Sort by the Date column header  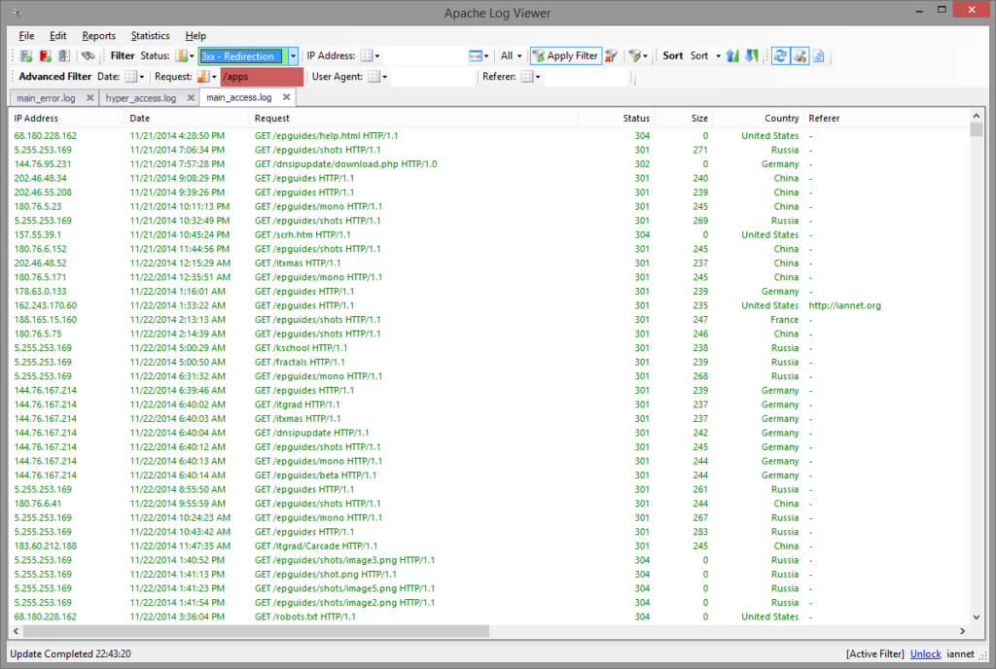(188, 118)
